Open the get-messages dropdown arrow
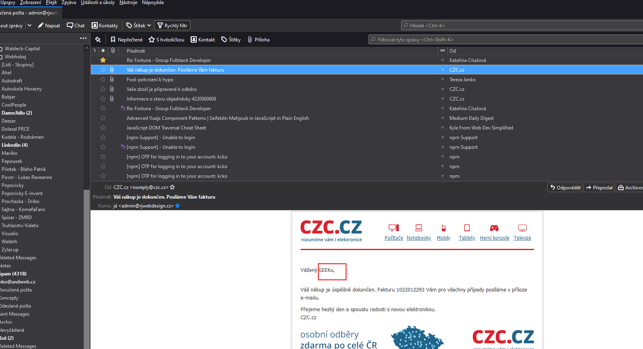Screen dimensions: 643x349 pyautogui.click(x=29, y=25)
